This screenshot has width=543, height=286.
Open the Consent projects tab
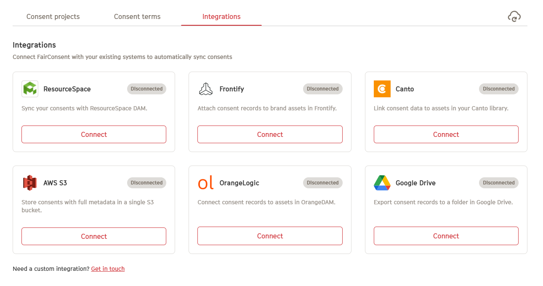(x=53, y=17)
